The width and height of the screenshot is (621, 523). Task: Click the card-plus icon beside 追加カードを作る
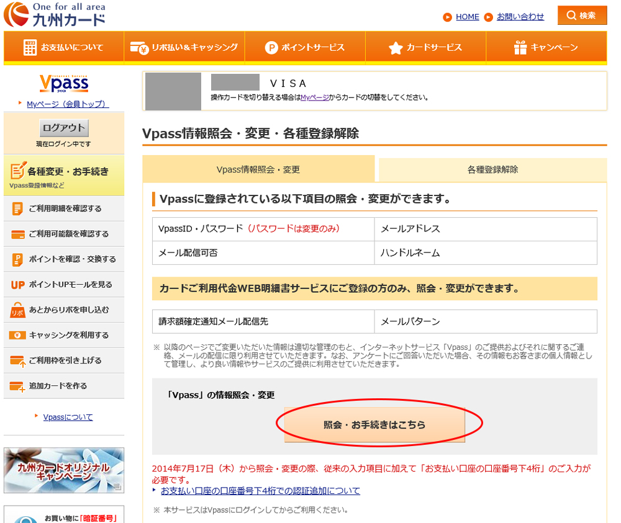[x=17, y=386]
